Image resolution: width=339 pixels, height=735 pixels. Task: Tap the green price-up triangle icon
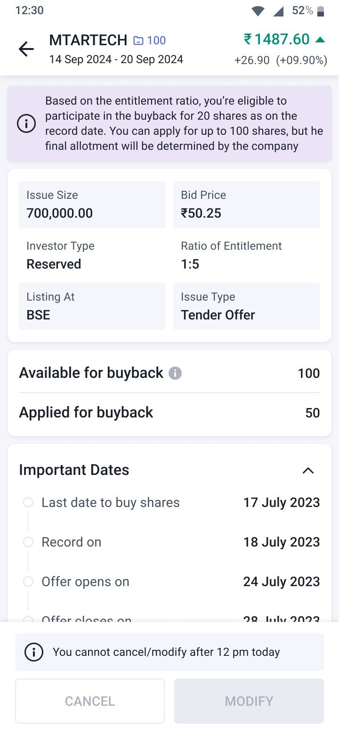tap(320, 40)
